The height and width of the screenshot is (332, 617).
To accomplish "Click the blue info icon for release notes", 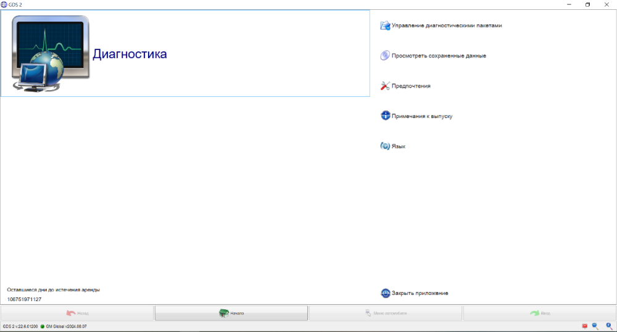I will [385, 115].
